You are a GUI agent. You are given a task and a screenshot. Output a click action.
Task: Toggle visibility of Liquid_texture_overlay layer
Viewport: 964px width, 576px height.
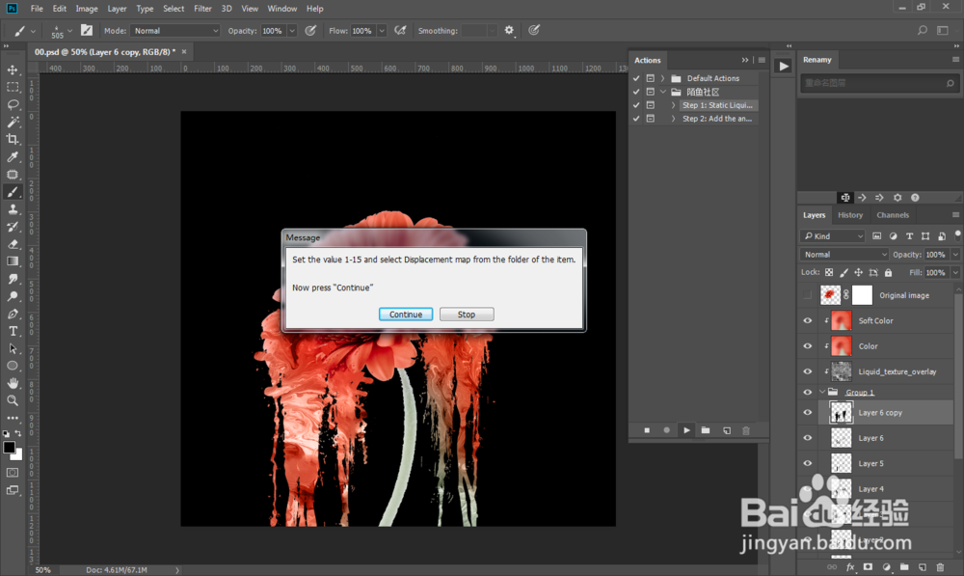(808, 371)
